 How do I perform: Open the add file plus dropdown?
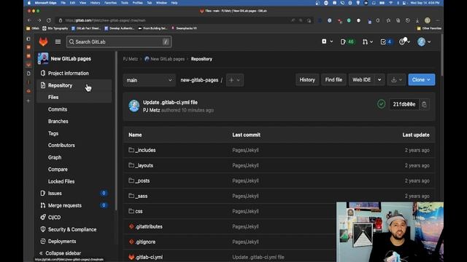[x=235, y=80]
